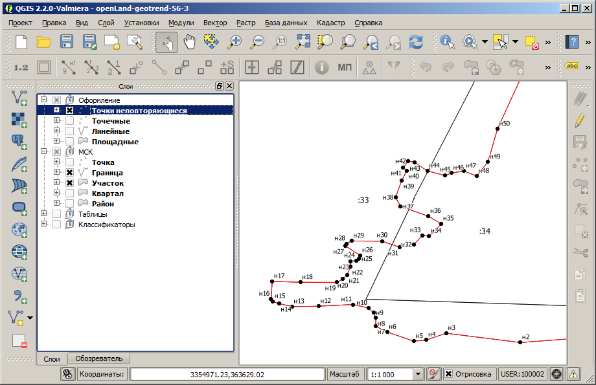This screenshot has width=596, height=385.
Task: Select the Identify features tool
Action: coord(447,42)
